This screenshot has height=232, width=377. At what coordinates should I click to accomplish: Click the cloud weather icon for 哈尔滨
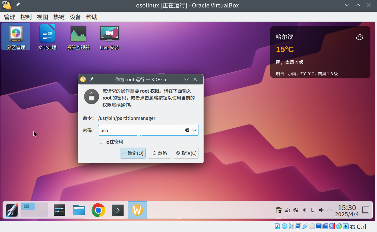click(x=359, y=37)
